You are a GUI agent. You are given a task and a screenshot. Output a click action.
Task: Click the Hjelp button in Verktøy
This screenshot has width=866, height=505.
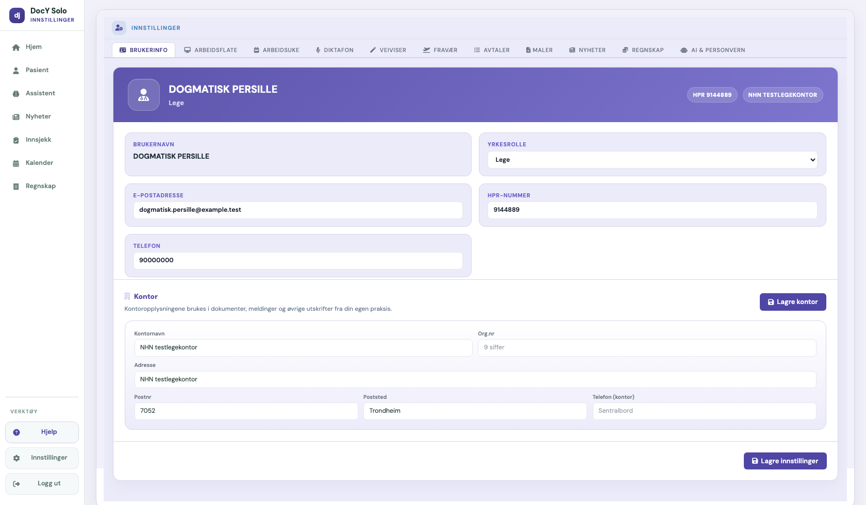tap(42, 432)
